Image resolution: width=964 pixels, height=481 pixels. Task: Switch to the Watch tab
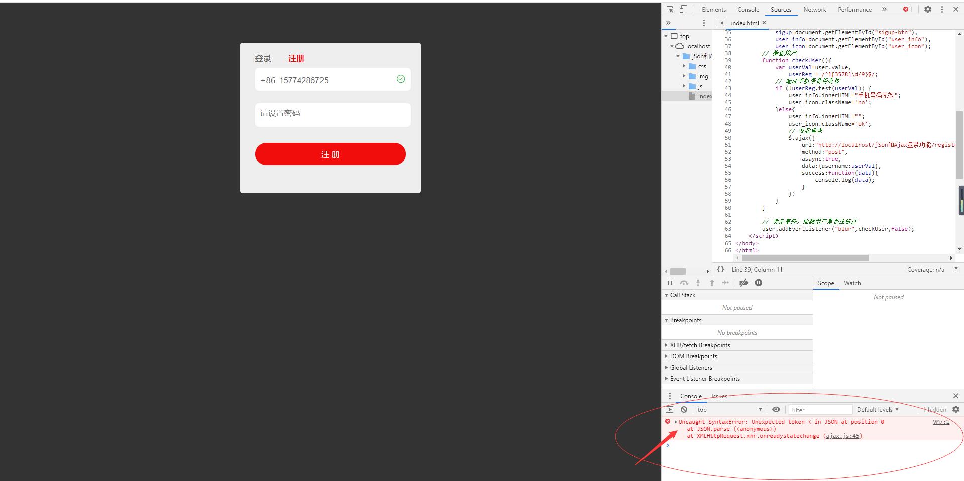point(852,283)
